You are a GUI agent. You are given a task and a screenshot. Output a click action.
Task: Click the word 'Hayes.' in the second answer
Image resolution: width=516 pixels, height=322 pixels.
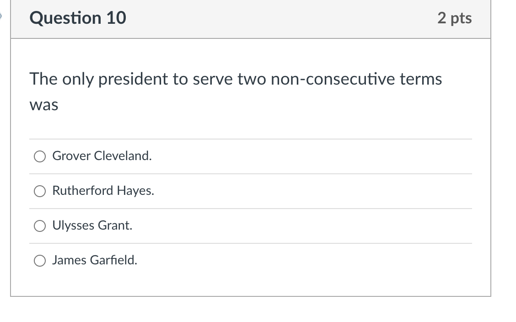(x=135, y=191)
